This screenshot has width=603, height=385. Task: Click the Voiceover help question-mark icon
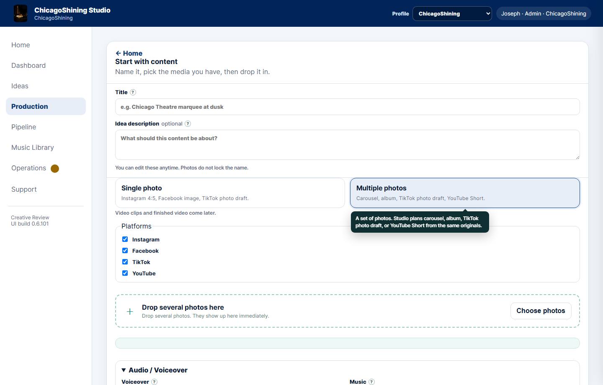point(154,382)
